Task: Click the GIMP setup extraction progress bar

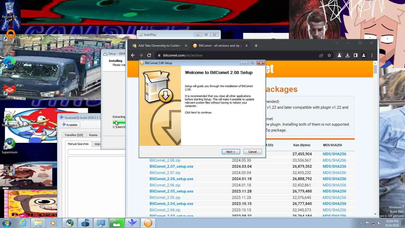Action: click(119, 122)
